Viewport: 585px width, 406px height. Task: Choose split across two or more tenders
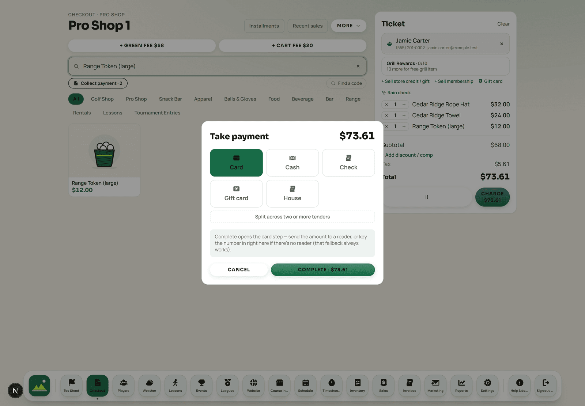pos(292,217)
